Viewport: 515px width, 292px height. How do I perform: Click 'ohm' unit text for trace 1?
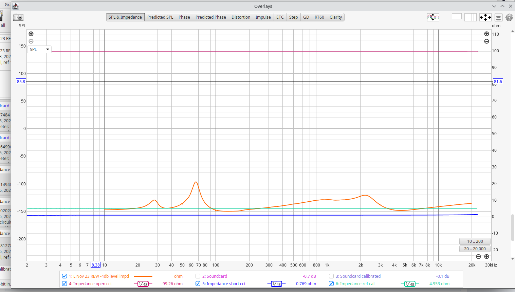(178, 276)
